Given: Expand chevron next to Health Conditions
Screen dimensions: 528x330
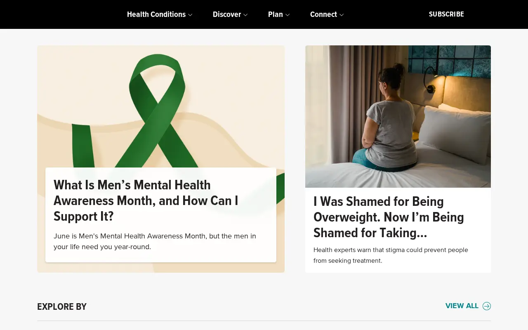Looking at the screenshot, I should pos(190,15).
